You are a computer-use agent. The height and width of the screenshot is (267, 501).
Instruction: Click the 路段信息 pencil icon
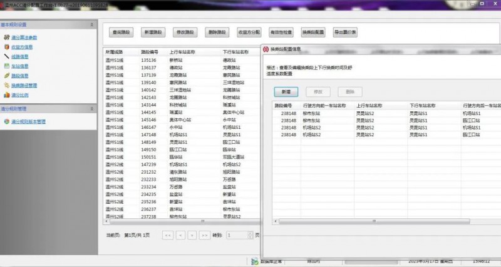point(6,76)
